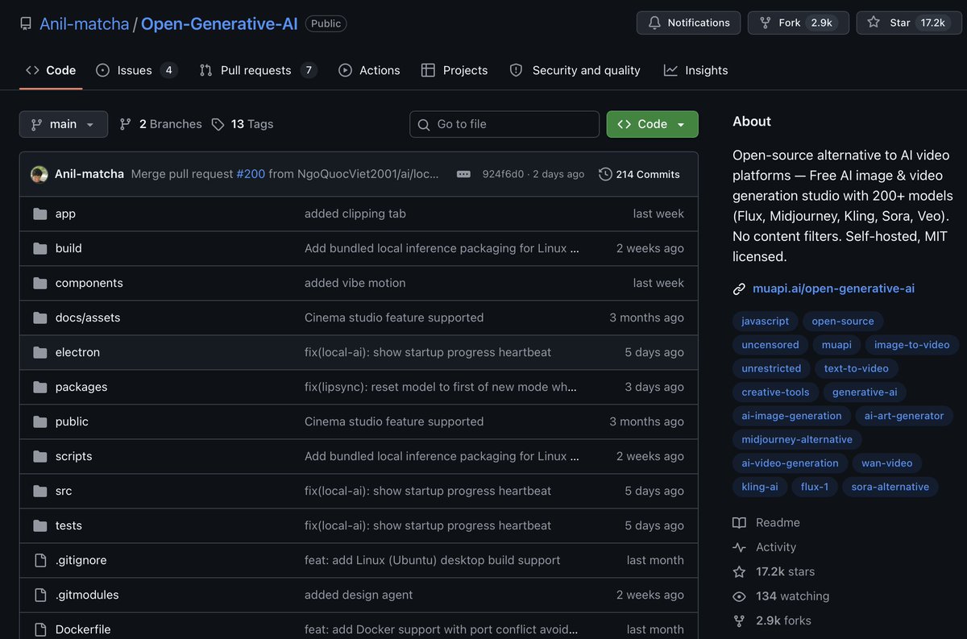View the 13 Tags link
The image size is (967, 639).
243,124
